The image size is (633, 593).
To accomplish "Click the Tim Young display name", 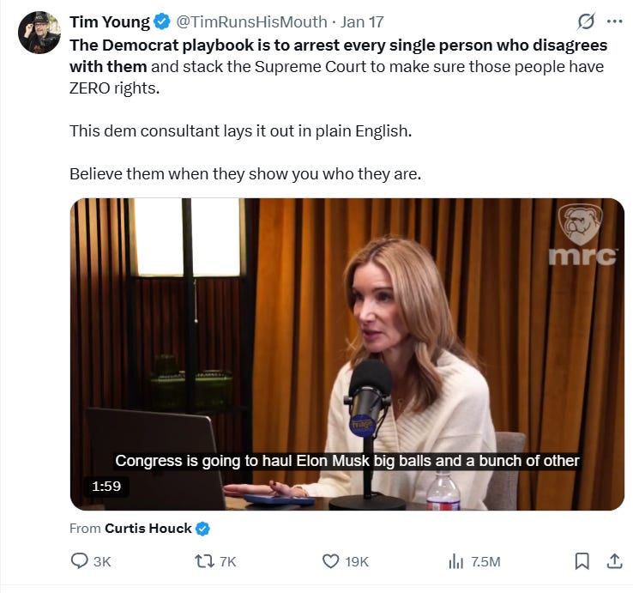I will (110, 21).
